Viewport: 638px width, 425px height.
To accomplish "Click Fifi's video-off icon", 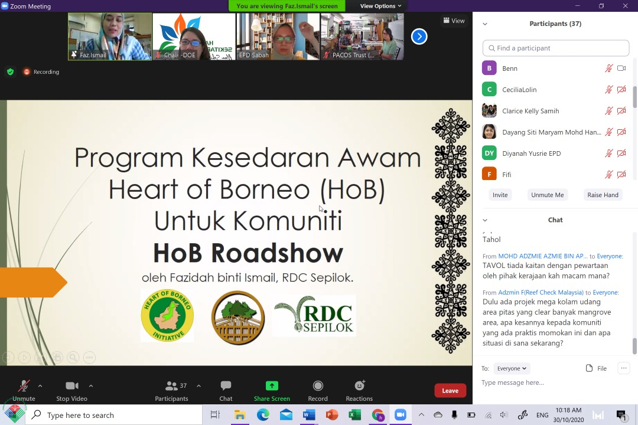I will [621, 175].
